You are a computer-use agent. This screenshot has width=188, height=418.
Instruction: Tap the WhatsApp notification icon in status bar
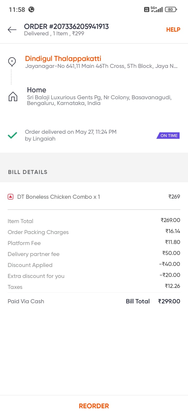[31, 9]
